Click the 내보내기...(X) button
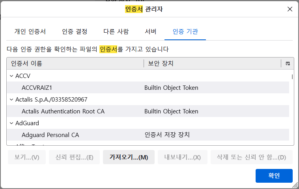This screenshot has width=299, height=189. click(x=183, y=157)
